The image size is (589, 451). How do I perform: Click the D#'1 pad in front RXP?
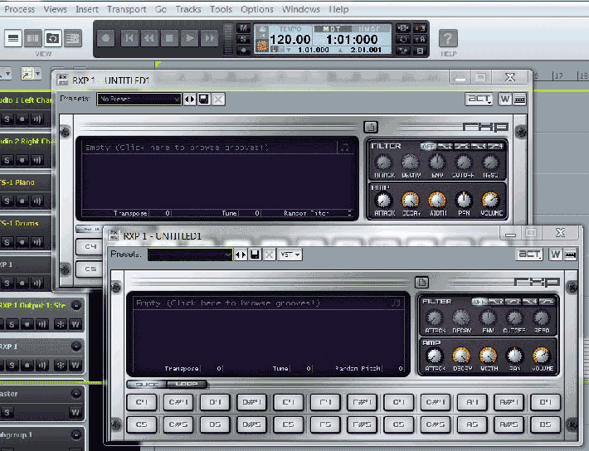(251, 404)
